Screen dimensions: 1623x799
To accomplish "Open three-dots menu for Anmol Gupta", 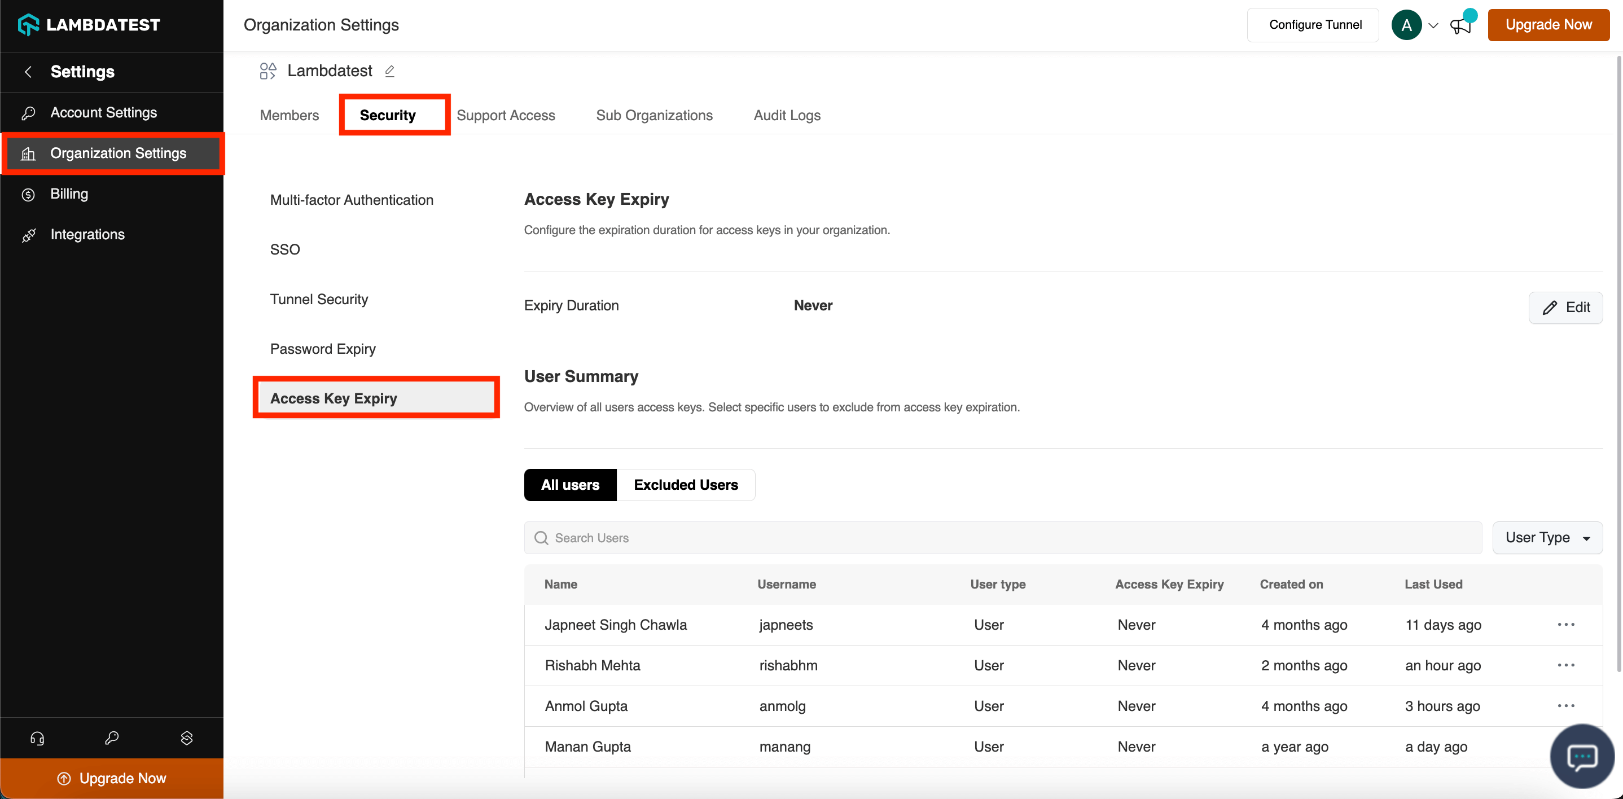I will point(1565,706).
